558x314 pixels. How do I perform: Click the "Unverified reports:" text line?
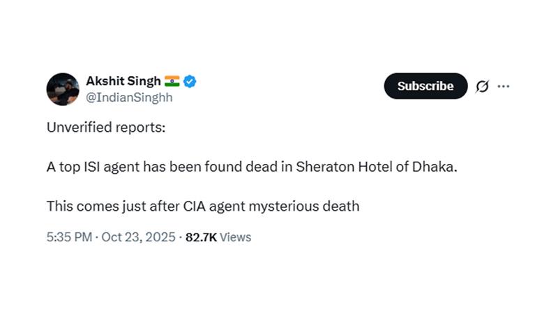tap(106, 128)
